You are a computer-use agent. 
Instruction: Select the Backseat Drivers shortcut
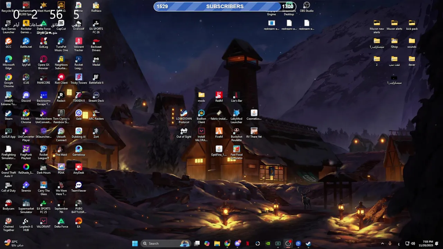[x=96, y=45]
